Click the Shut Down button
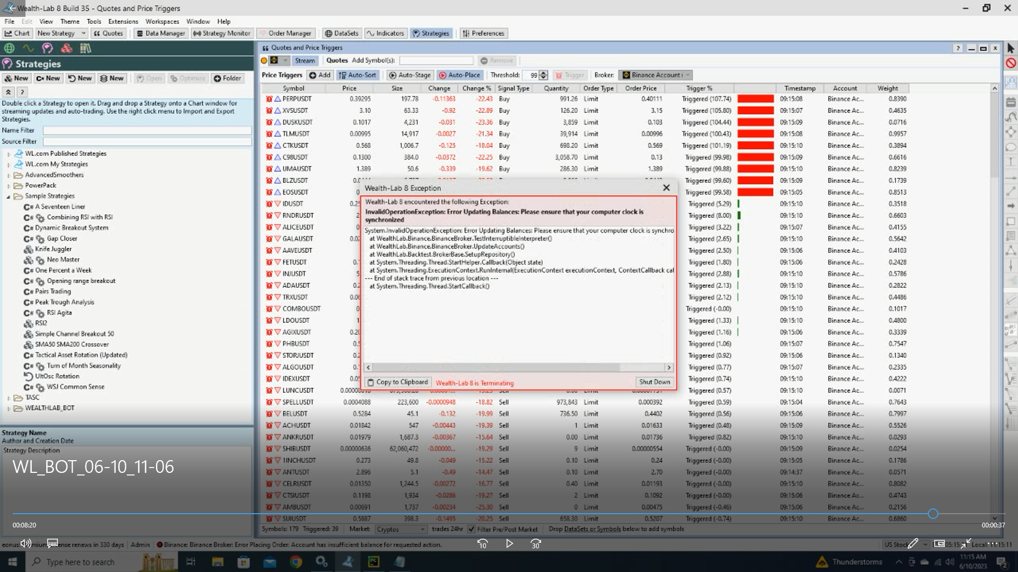The height and width of the screenshot is (572, 1018). (654, 382)
